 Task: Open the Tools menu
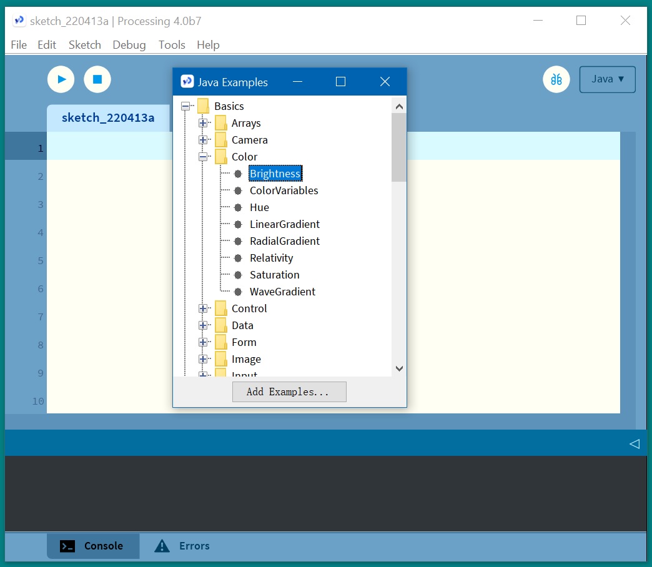[x=172, y=45]
